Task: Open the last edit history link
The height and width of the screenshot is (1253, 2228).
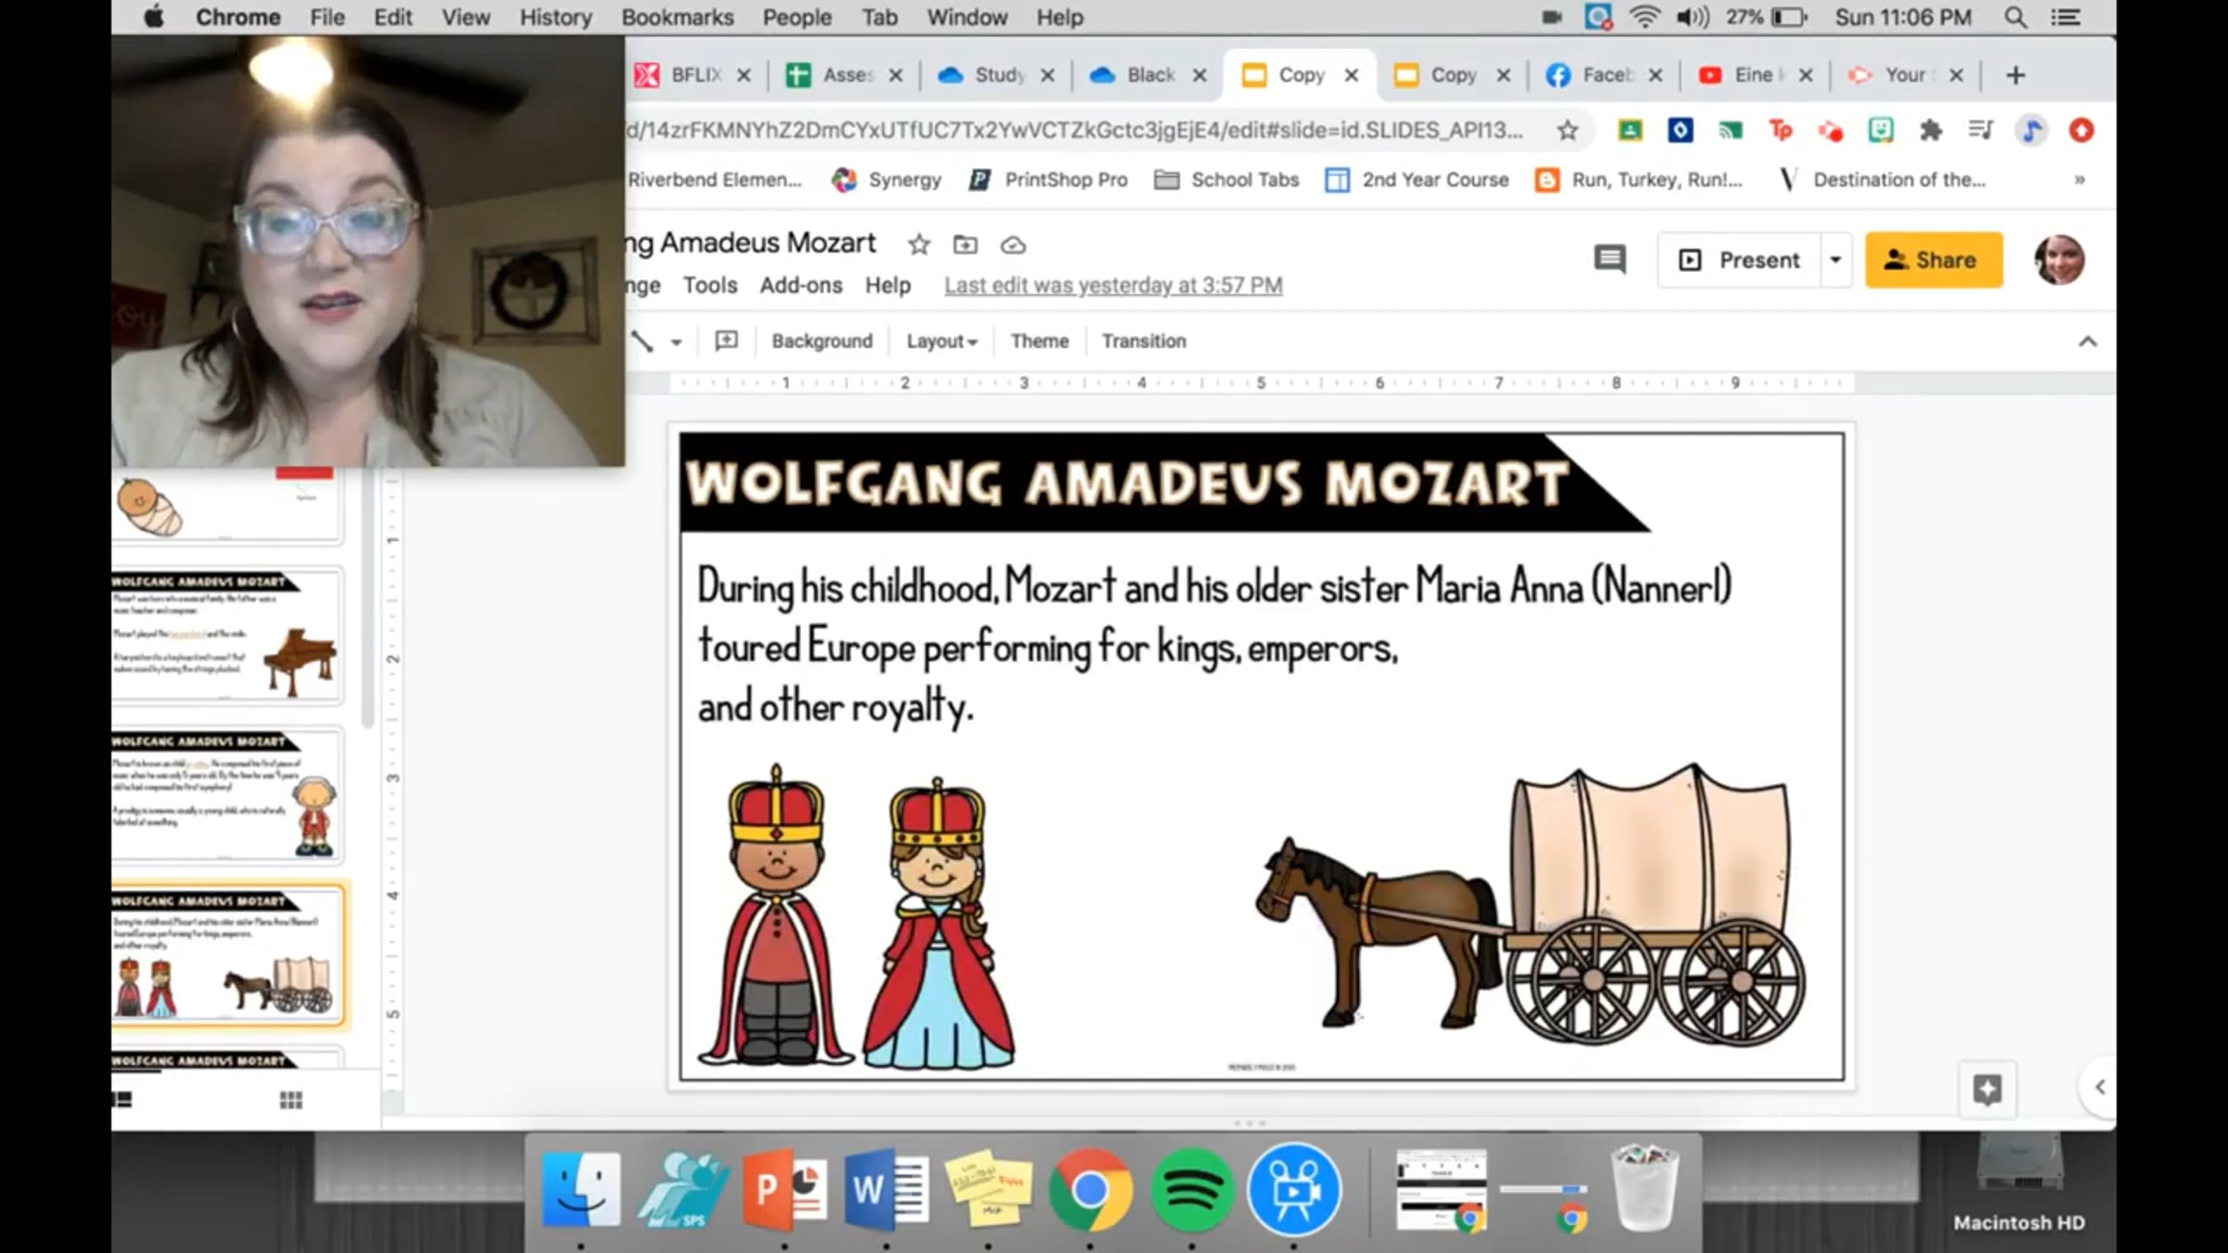Action: click(x=1112, y=286)
